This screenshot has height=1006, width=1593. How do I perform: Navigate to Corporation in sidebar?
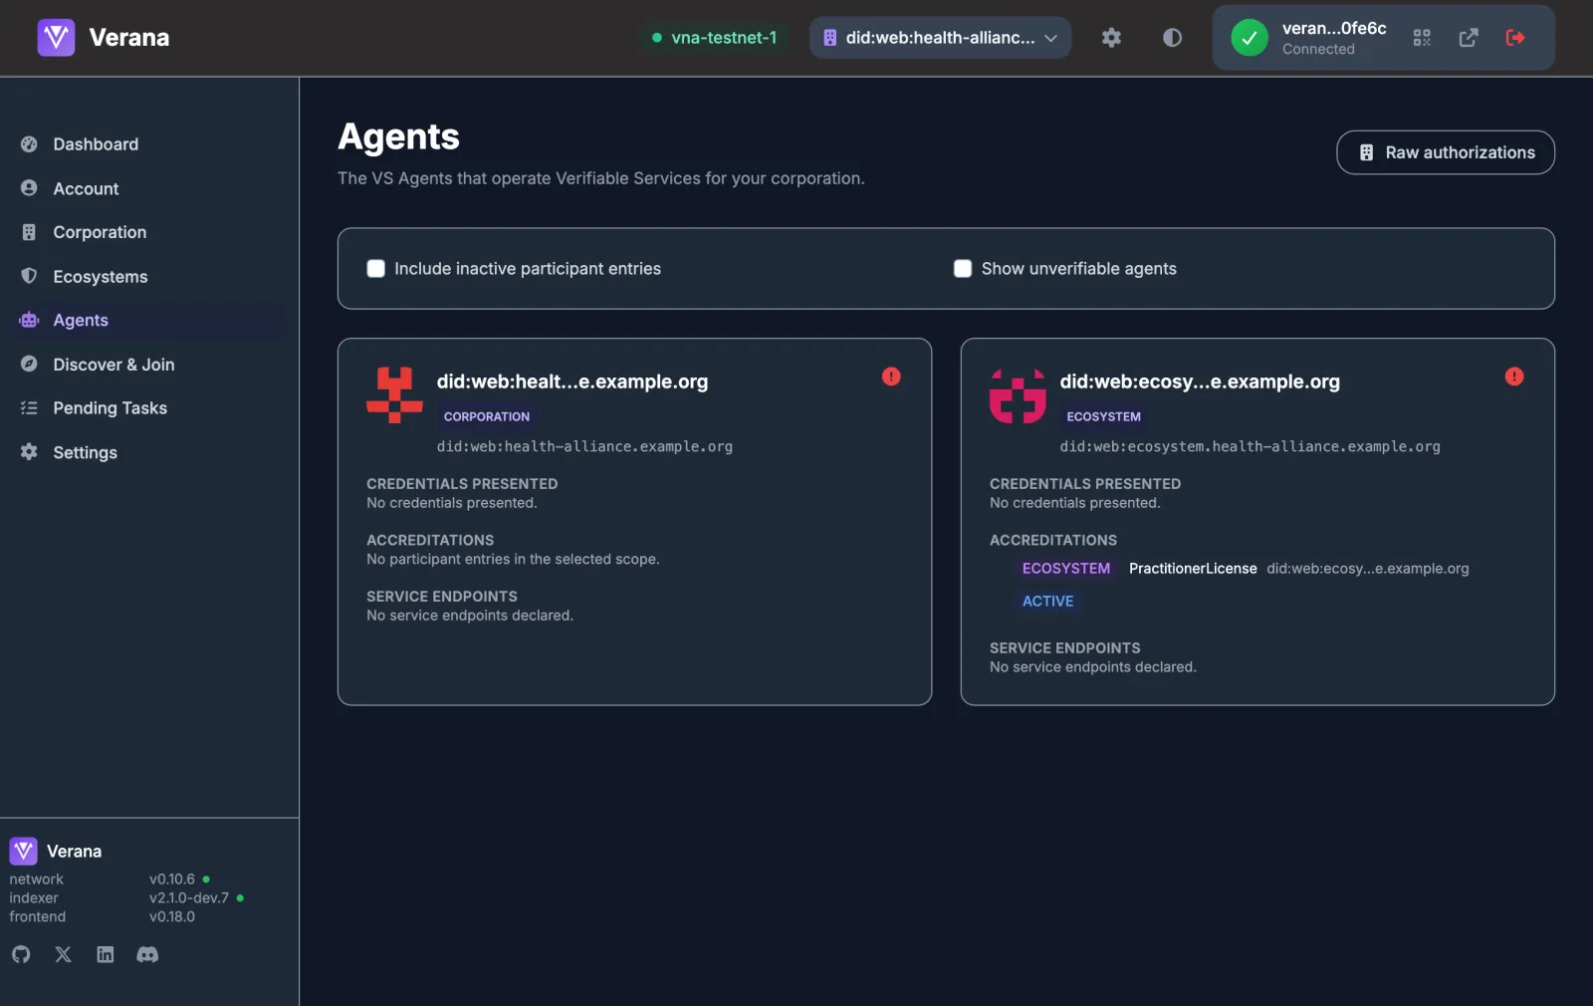point(100,232)
